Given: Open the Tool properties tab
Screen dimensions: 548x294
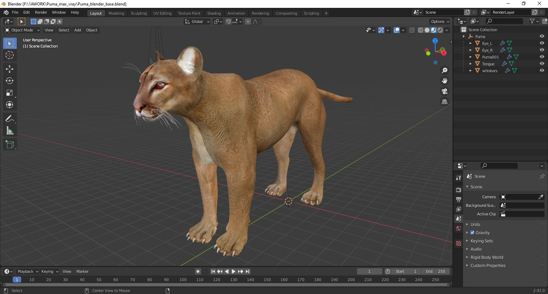Looking at the screenshot, I should [459, 178].
